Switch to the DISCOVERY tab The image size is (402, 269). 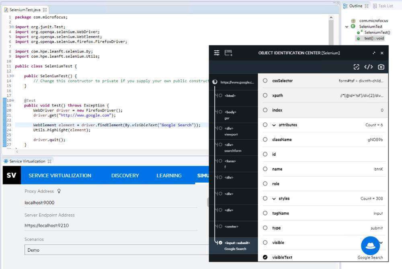coord(125,175)
